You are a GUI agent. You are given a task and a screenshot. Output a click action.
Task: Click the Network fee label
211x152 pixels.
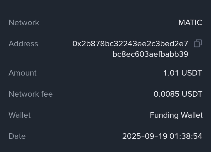(31, 94)
